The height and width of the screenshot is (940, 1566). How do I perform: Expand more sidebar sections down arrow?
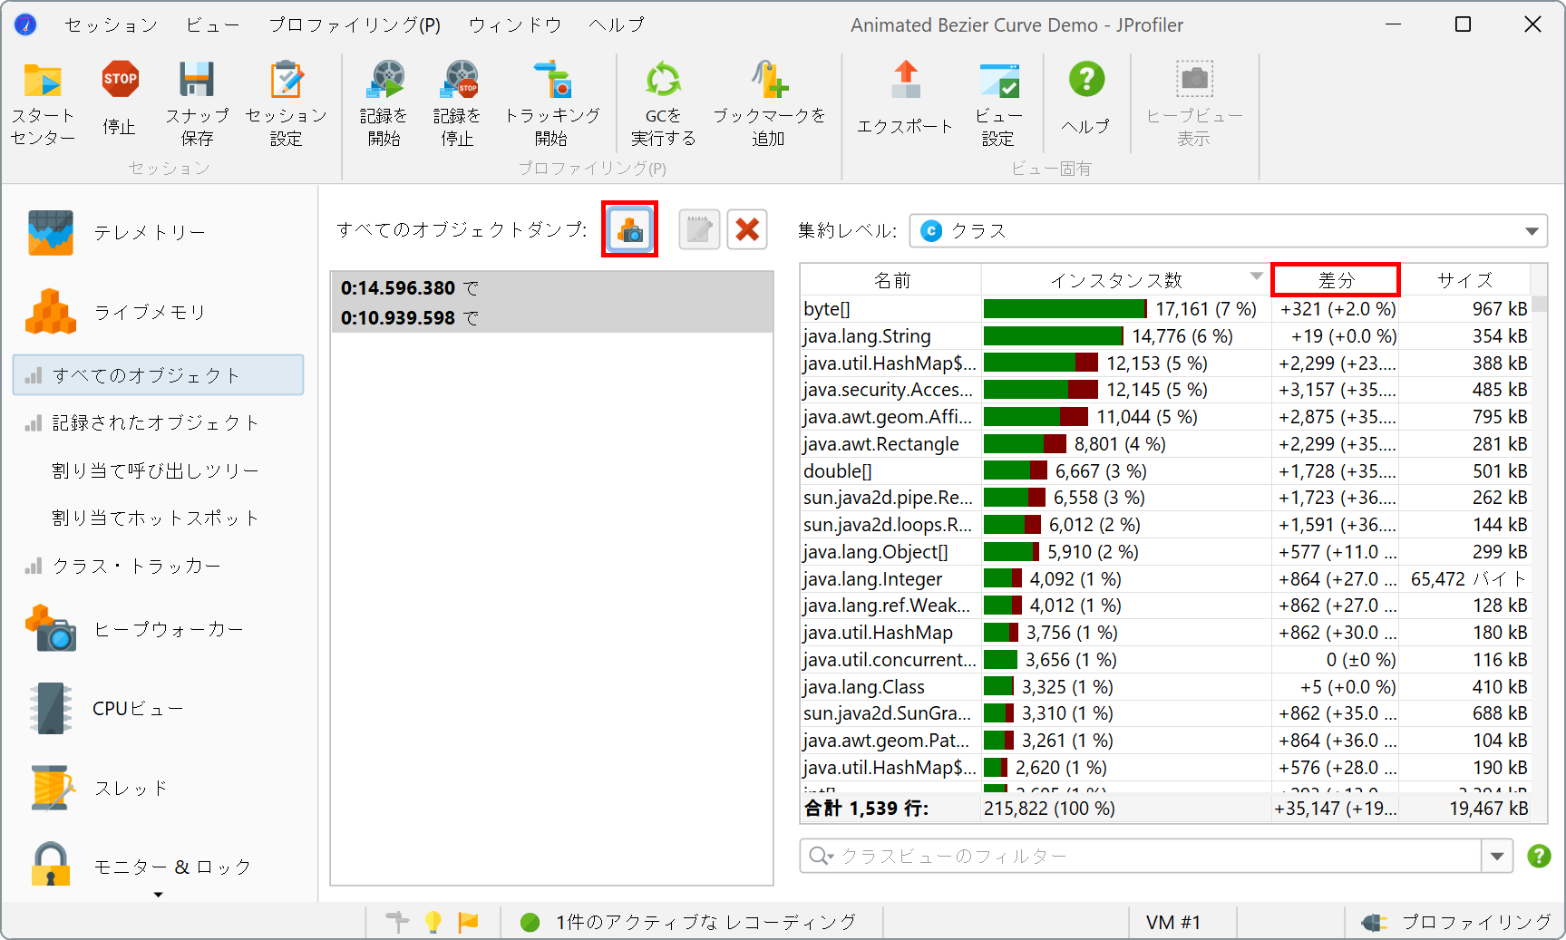coord(159,895)
